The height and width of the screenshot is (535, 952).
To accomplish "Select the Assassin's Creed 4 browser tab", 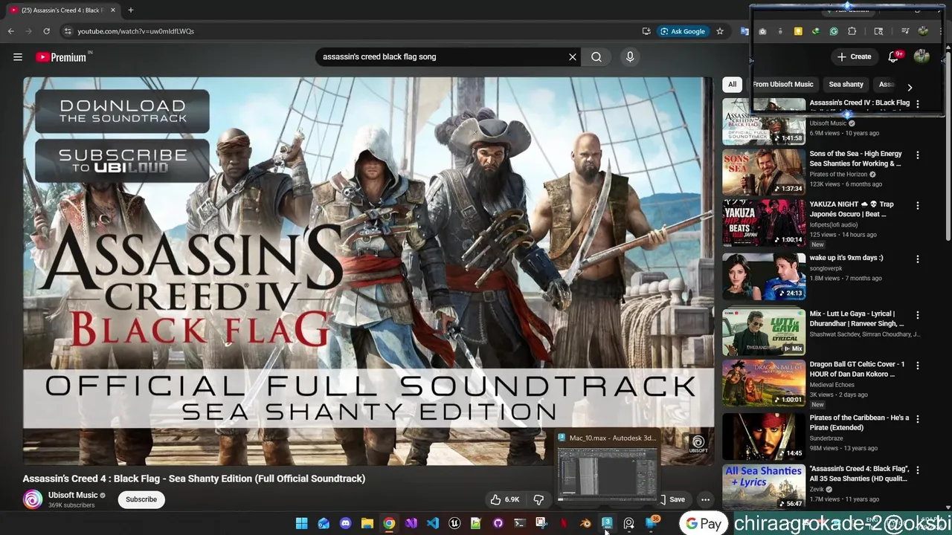I will (62, 10).
